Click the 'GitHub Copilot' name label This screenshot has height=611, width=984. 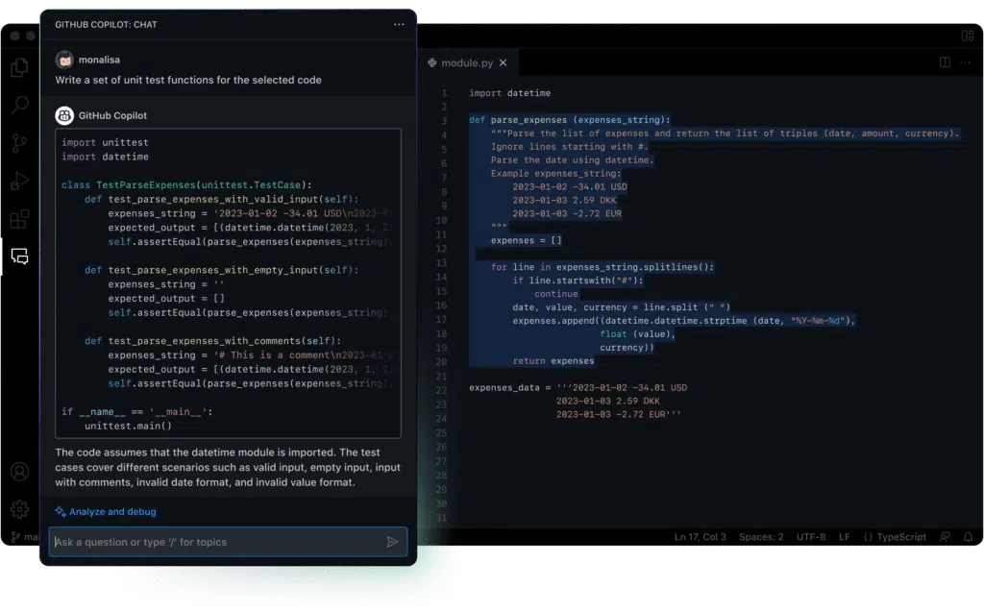click(x=112, y=115)
